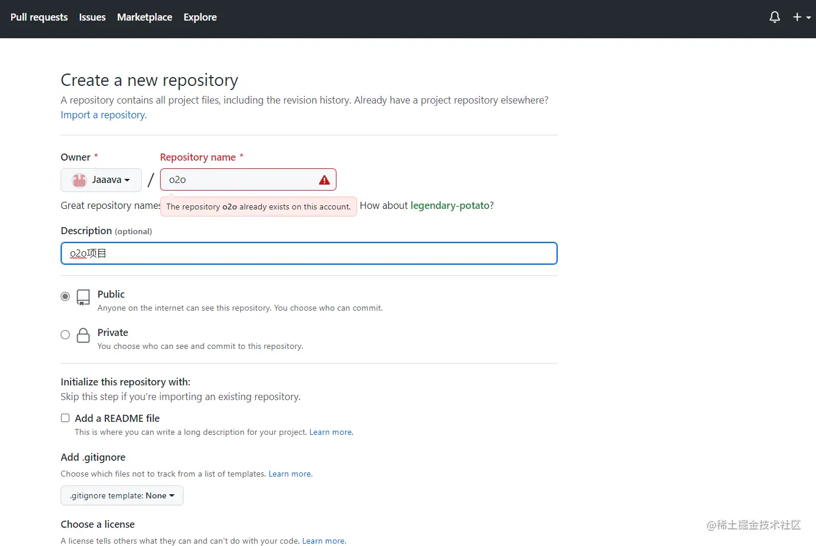Click the 'Choose a license' heading
The width and height of the screenshot is (816, 546).
98,524
